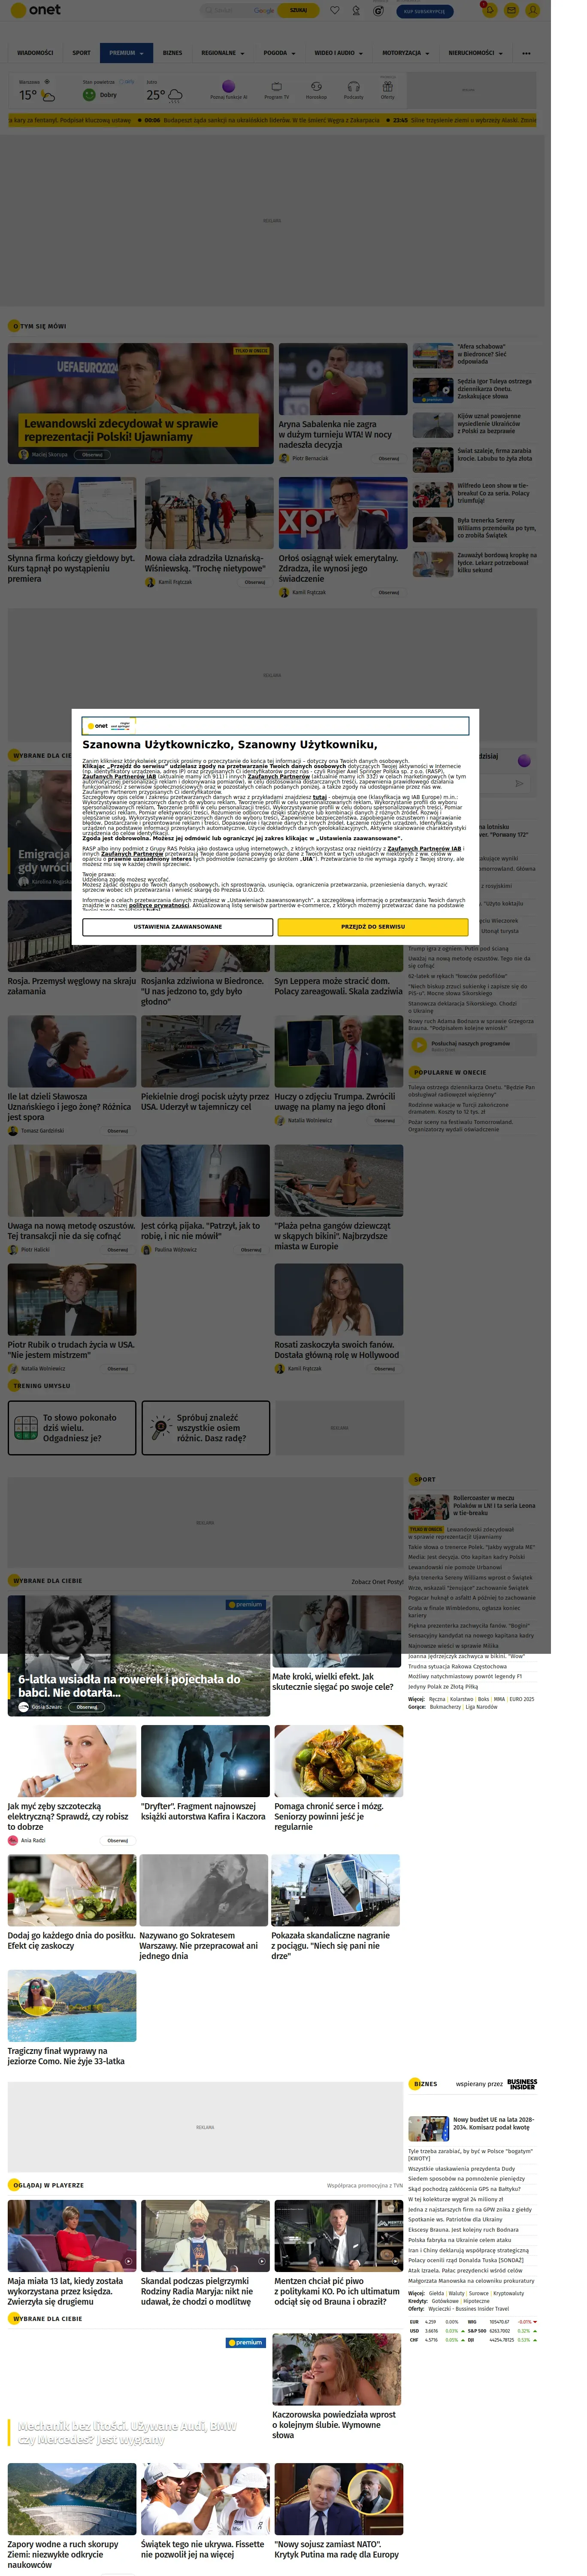Open the SPORT menu item
The width and height of the screenshot is (587, 2576).
click(81, 53)
